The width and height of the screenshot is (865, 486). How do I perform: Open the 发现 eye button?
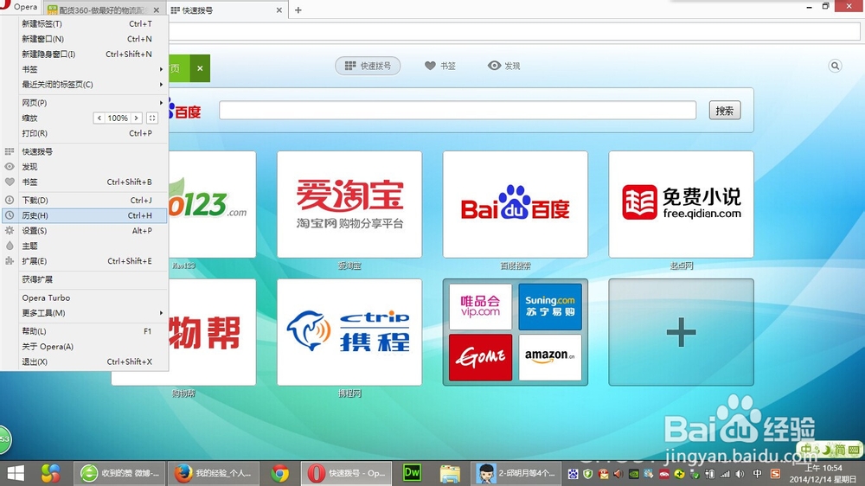coord(503,66)
